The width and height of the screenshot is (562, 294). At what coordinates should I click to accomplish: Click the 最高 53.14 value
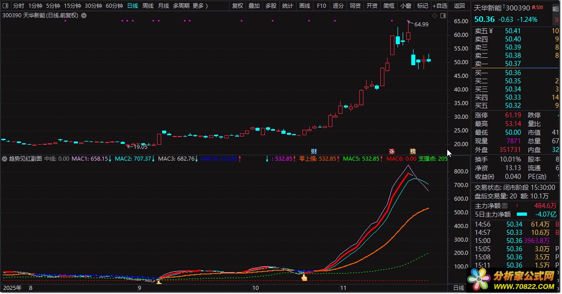click(x=513, y=124)
